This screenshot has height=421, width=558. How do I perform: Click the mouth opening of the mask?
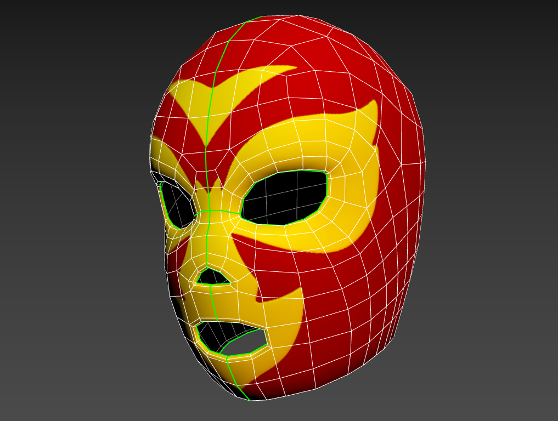point(232,339)
